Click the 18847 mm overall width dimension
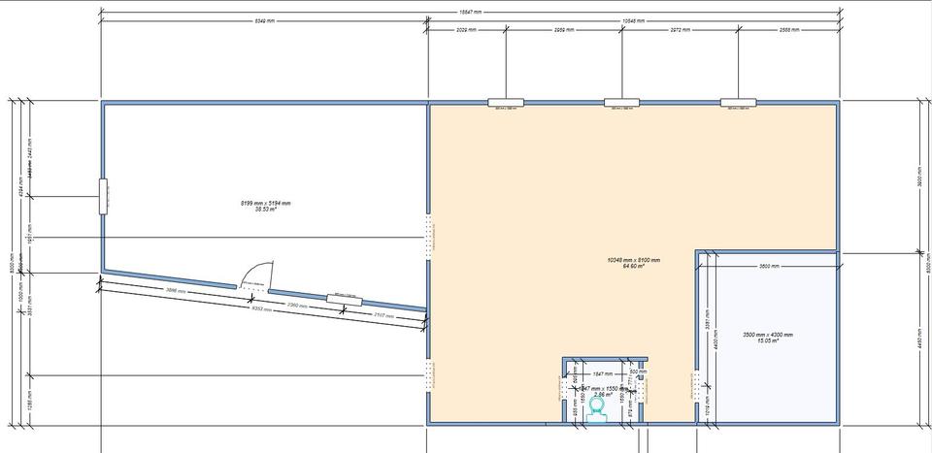The height and width of the screenshot is (453, 932). (471, 13)
